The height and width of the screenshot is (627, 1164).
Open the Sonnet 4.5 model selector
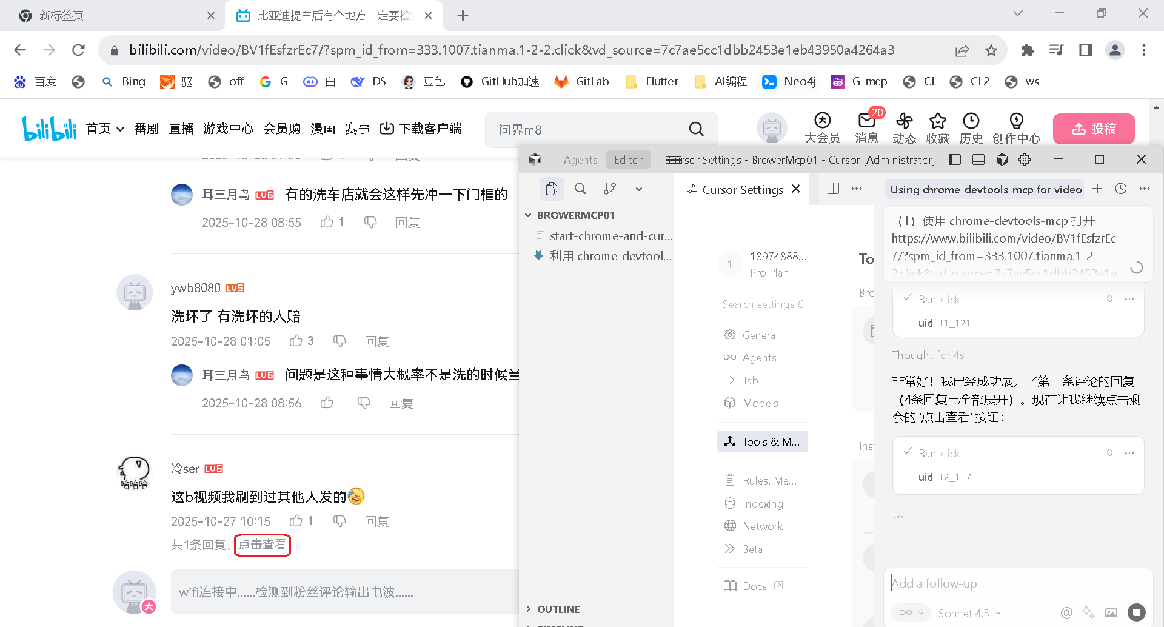pos(969,613)
